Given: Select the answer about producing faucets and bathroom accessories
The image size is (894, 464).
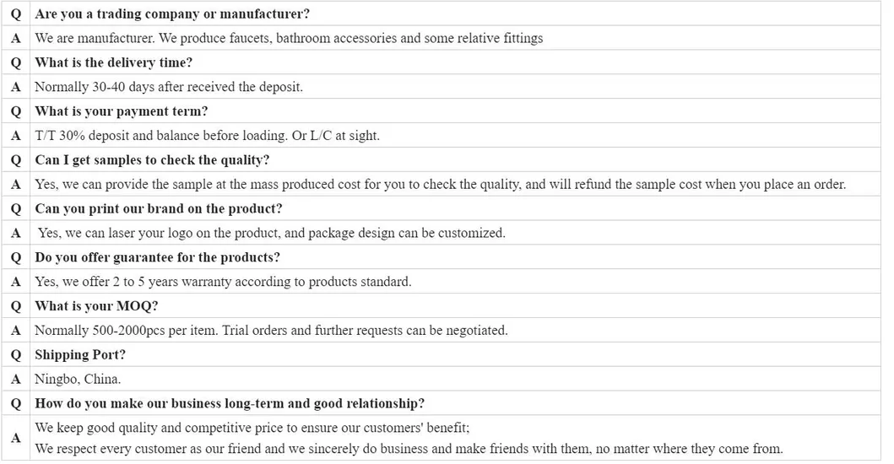Looking at the screenshot, I should 289,38.
